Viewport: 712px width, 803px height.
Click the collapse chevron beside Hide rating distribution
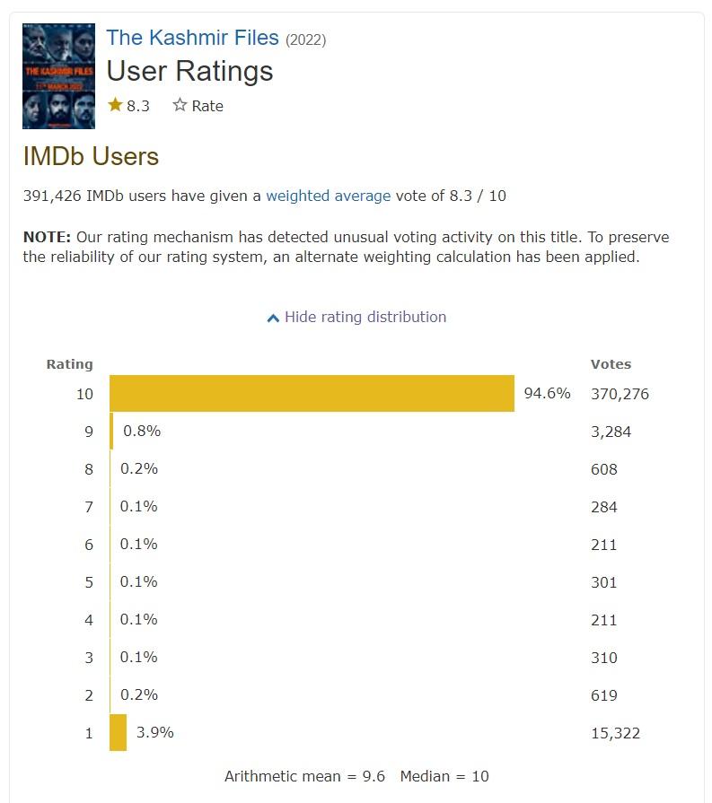[x=273, y=318]
